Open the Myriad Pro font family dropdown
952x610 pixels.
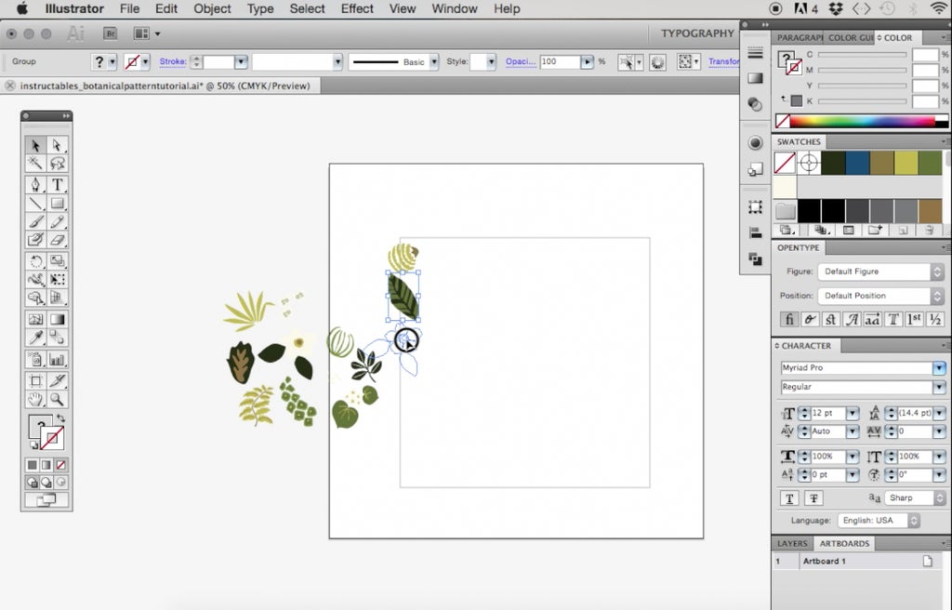tap(939, 368)
